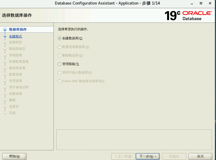The image size is (216, 160).
Task: Click the 上一步(B) back button
Action: pyautogui.click(x=123, y=156)
